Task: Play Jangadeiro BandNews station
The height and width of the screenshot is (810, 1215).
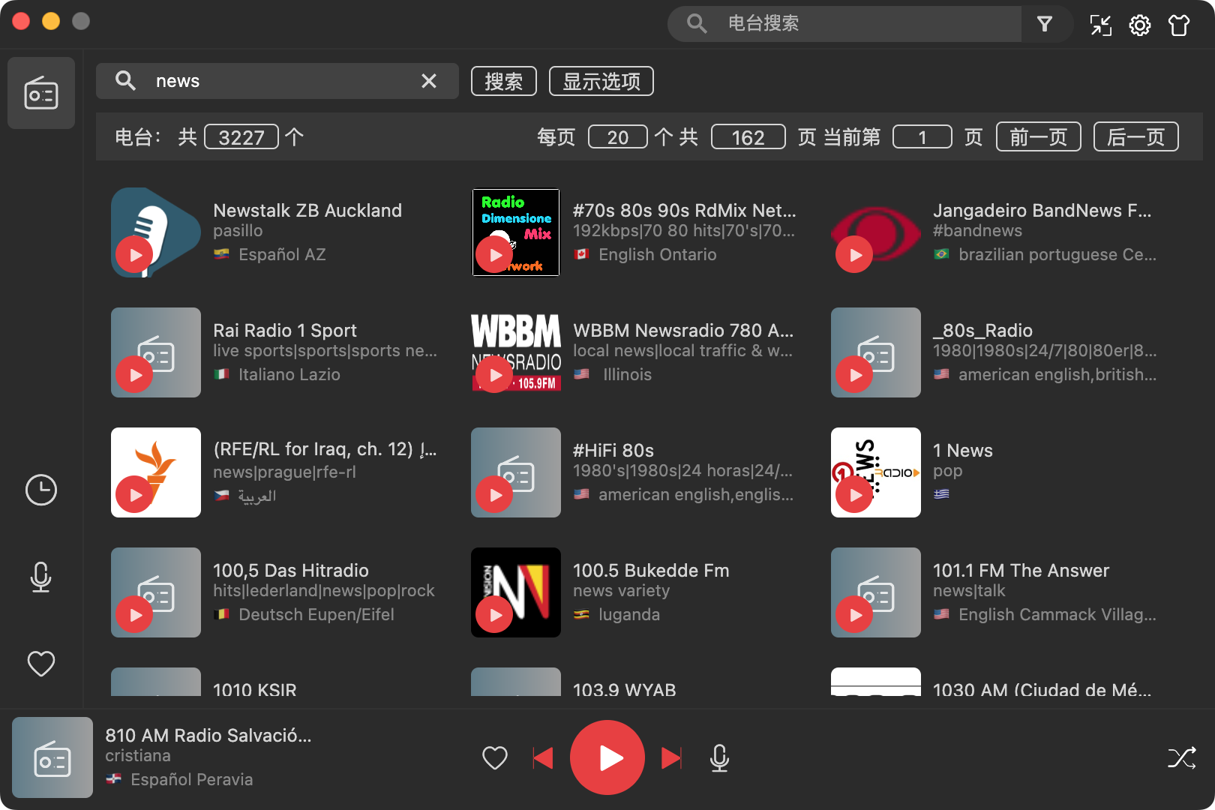Action: tap(854, 255)
